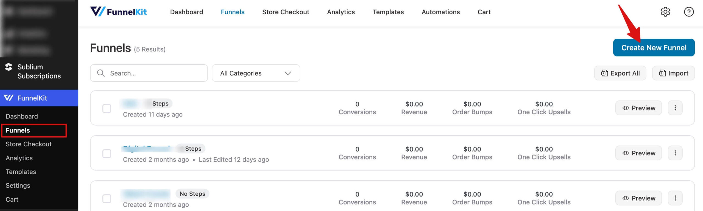Click the '(5 Results)' count text
Screen dimensions: 703x211
tap(150, 49)
